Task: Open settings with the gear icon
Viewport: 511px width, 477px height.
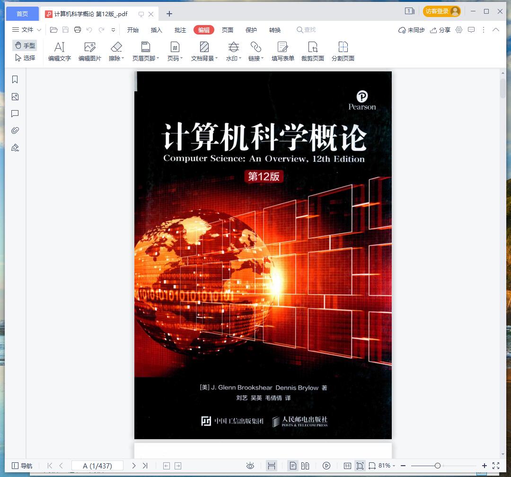Action: [459, 30]
